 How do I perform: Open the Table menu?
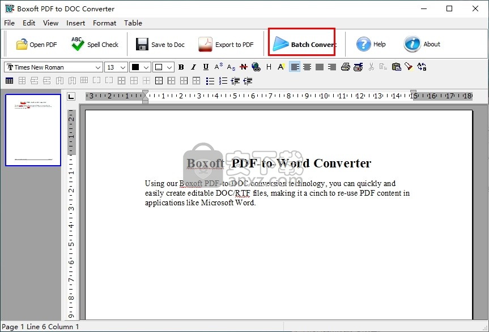point(133,23)
